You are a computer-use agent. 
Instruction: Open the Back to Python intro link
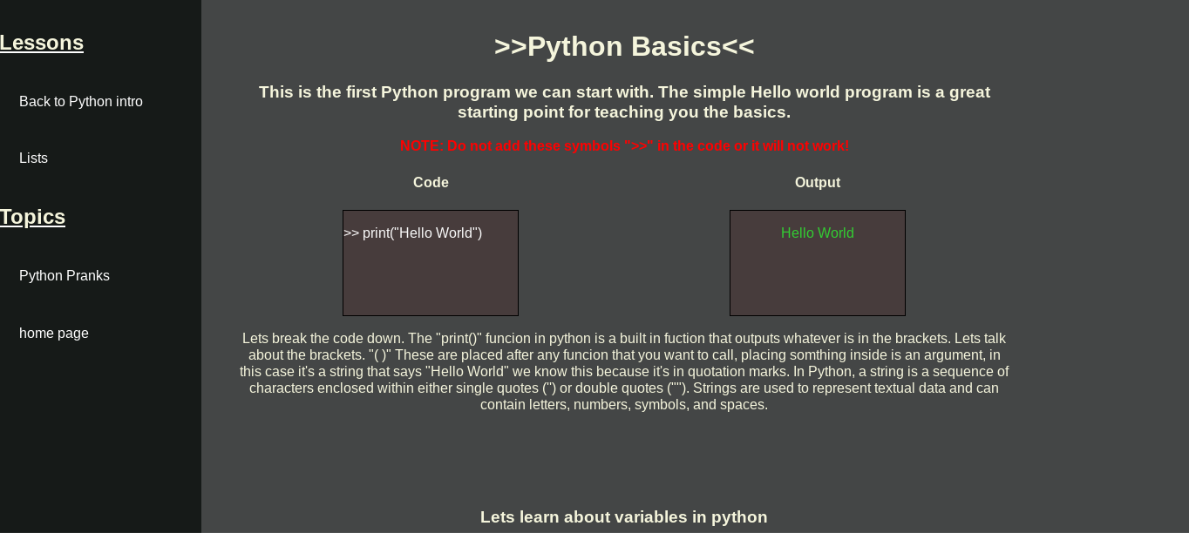[81, 102]
